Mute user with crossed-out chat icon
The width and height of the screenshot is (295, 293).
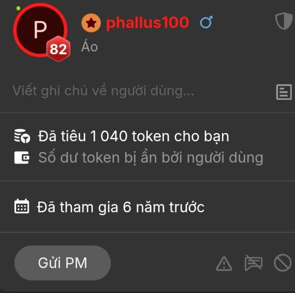pyautogui.click(x=254, y=263)
